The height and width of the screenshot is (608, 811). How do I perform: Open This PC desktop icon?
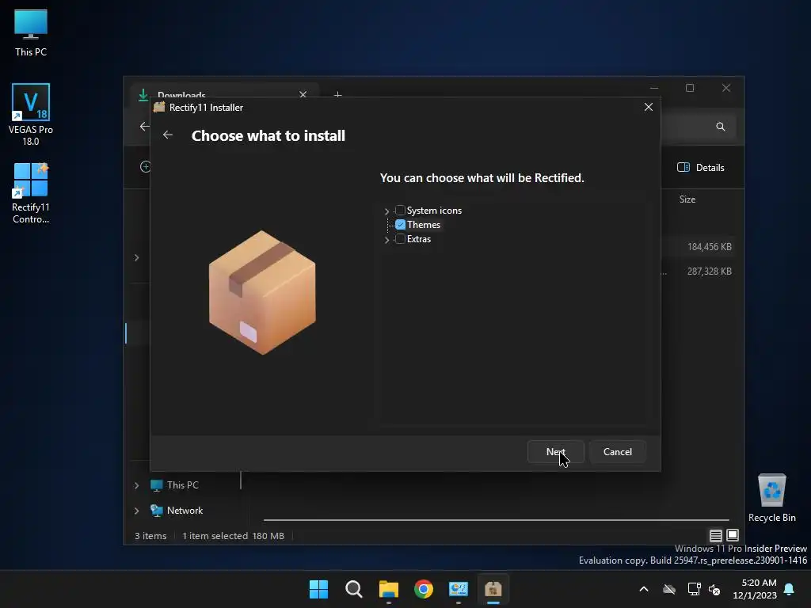31,32
